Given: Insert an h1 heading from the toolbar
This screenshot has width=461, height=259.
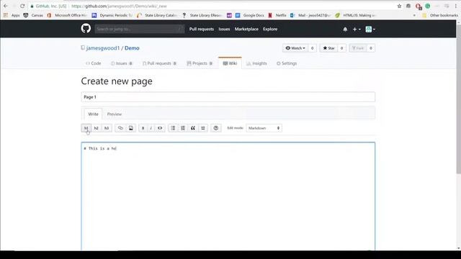Looking at the screenshot, I should [x=86, y=128].
